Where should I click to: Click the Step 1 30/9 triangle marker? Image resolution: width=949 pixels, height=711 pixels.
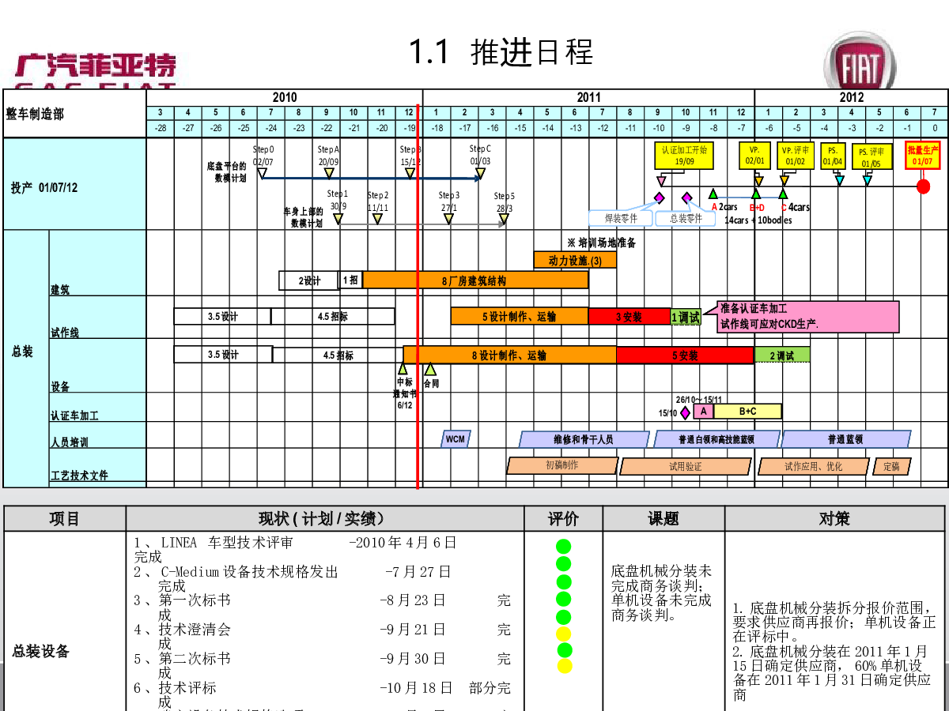[x=338, y=219]
